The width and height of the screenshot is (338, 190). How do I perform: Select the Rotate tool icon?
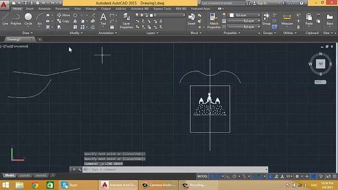[75, 15]
